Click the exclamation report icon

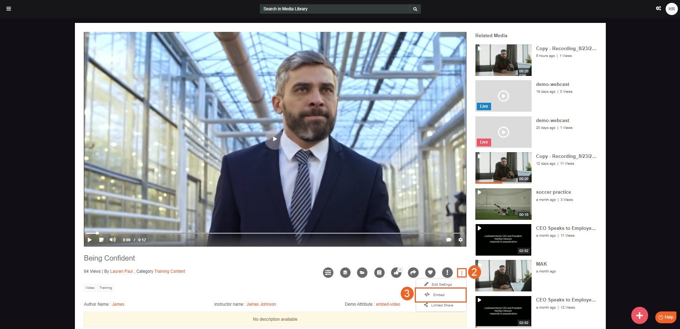[447, 273]
